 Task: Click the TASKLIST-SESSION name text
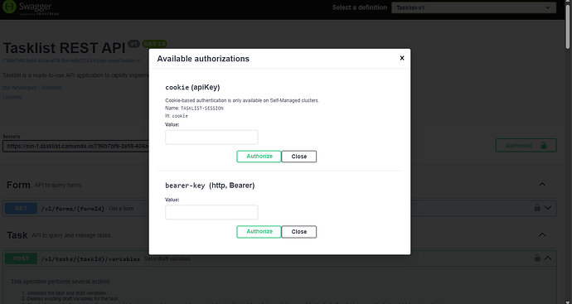coord(202,109)
